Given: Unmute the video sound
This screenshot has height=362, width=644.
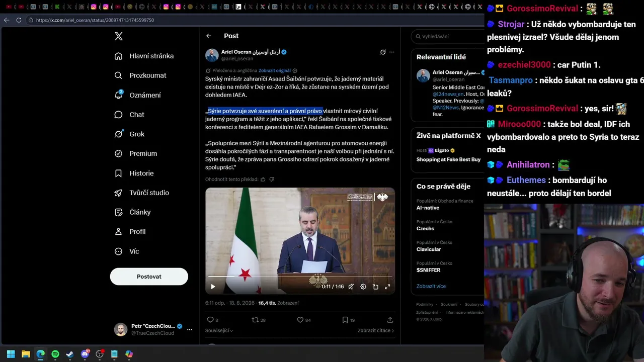Looking at the screenshot, I should (x=351, y=287).
